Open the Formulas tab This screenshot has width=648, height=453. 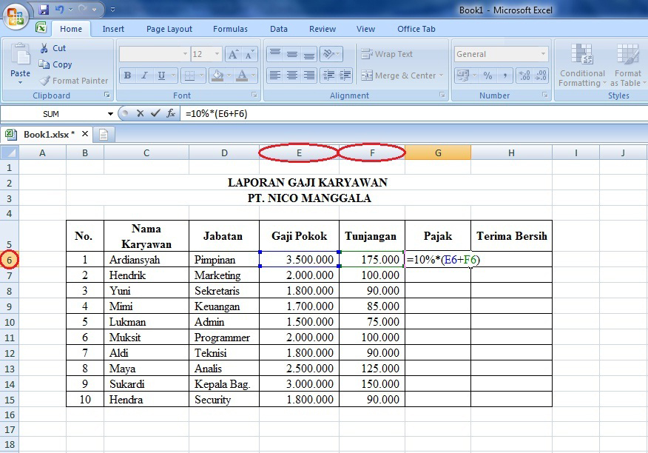tap(230, 29)
